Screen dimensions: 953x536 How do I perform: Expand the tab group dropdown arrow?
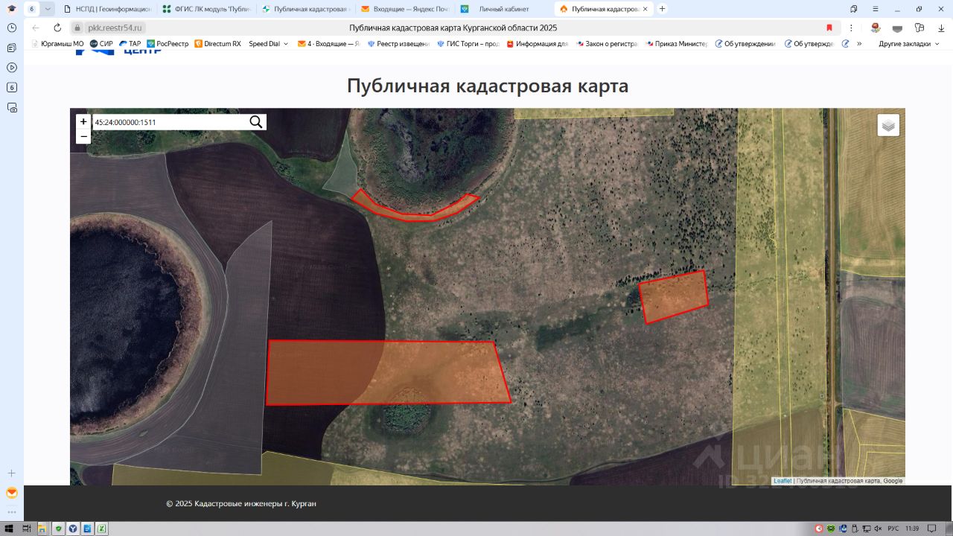[x=48, y=9]
